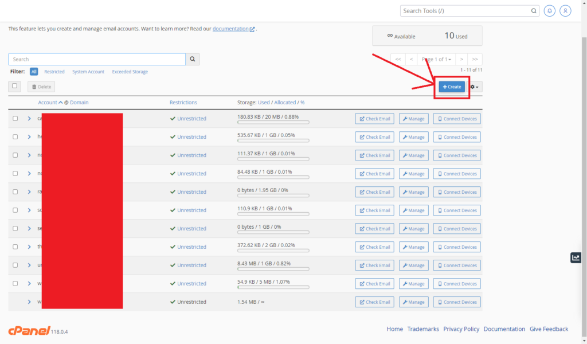
Task: Click the Create button to add an account
Action: tap(451, 87)
